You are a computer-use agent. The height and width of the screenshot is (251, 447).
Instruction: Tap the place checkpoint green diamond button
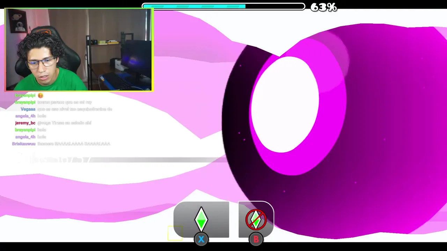tap(201, 220)
